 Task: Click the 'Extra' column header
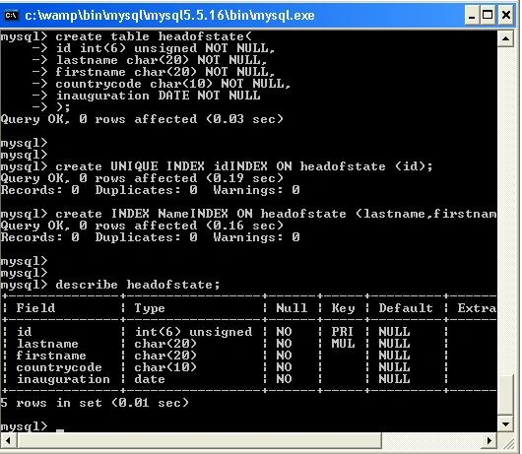point(477,308)
